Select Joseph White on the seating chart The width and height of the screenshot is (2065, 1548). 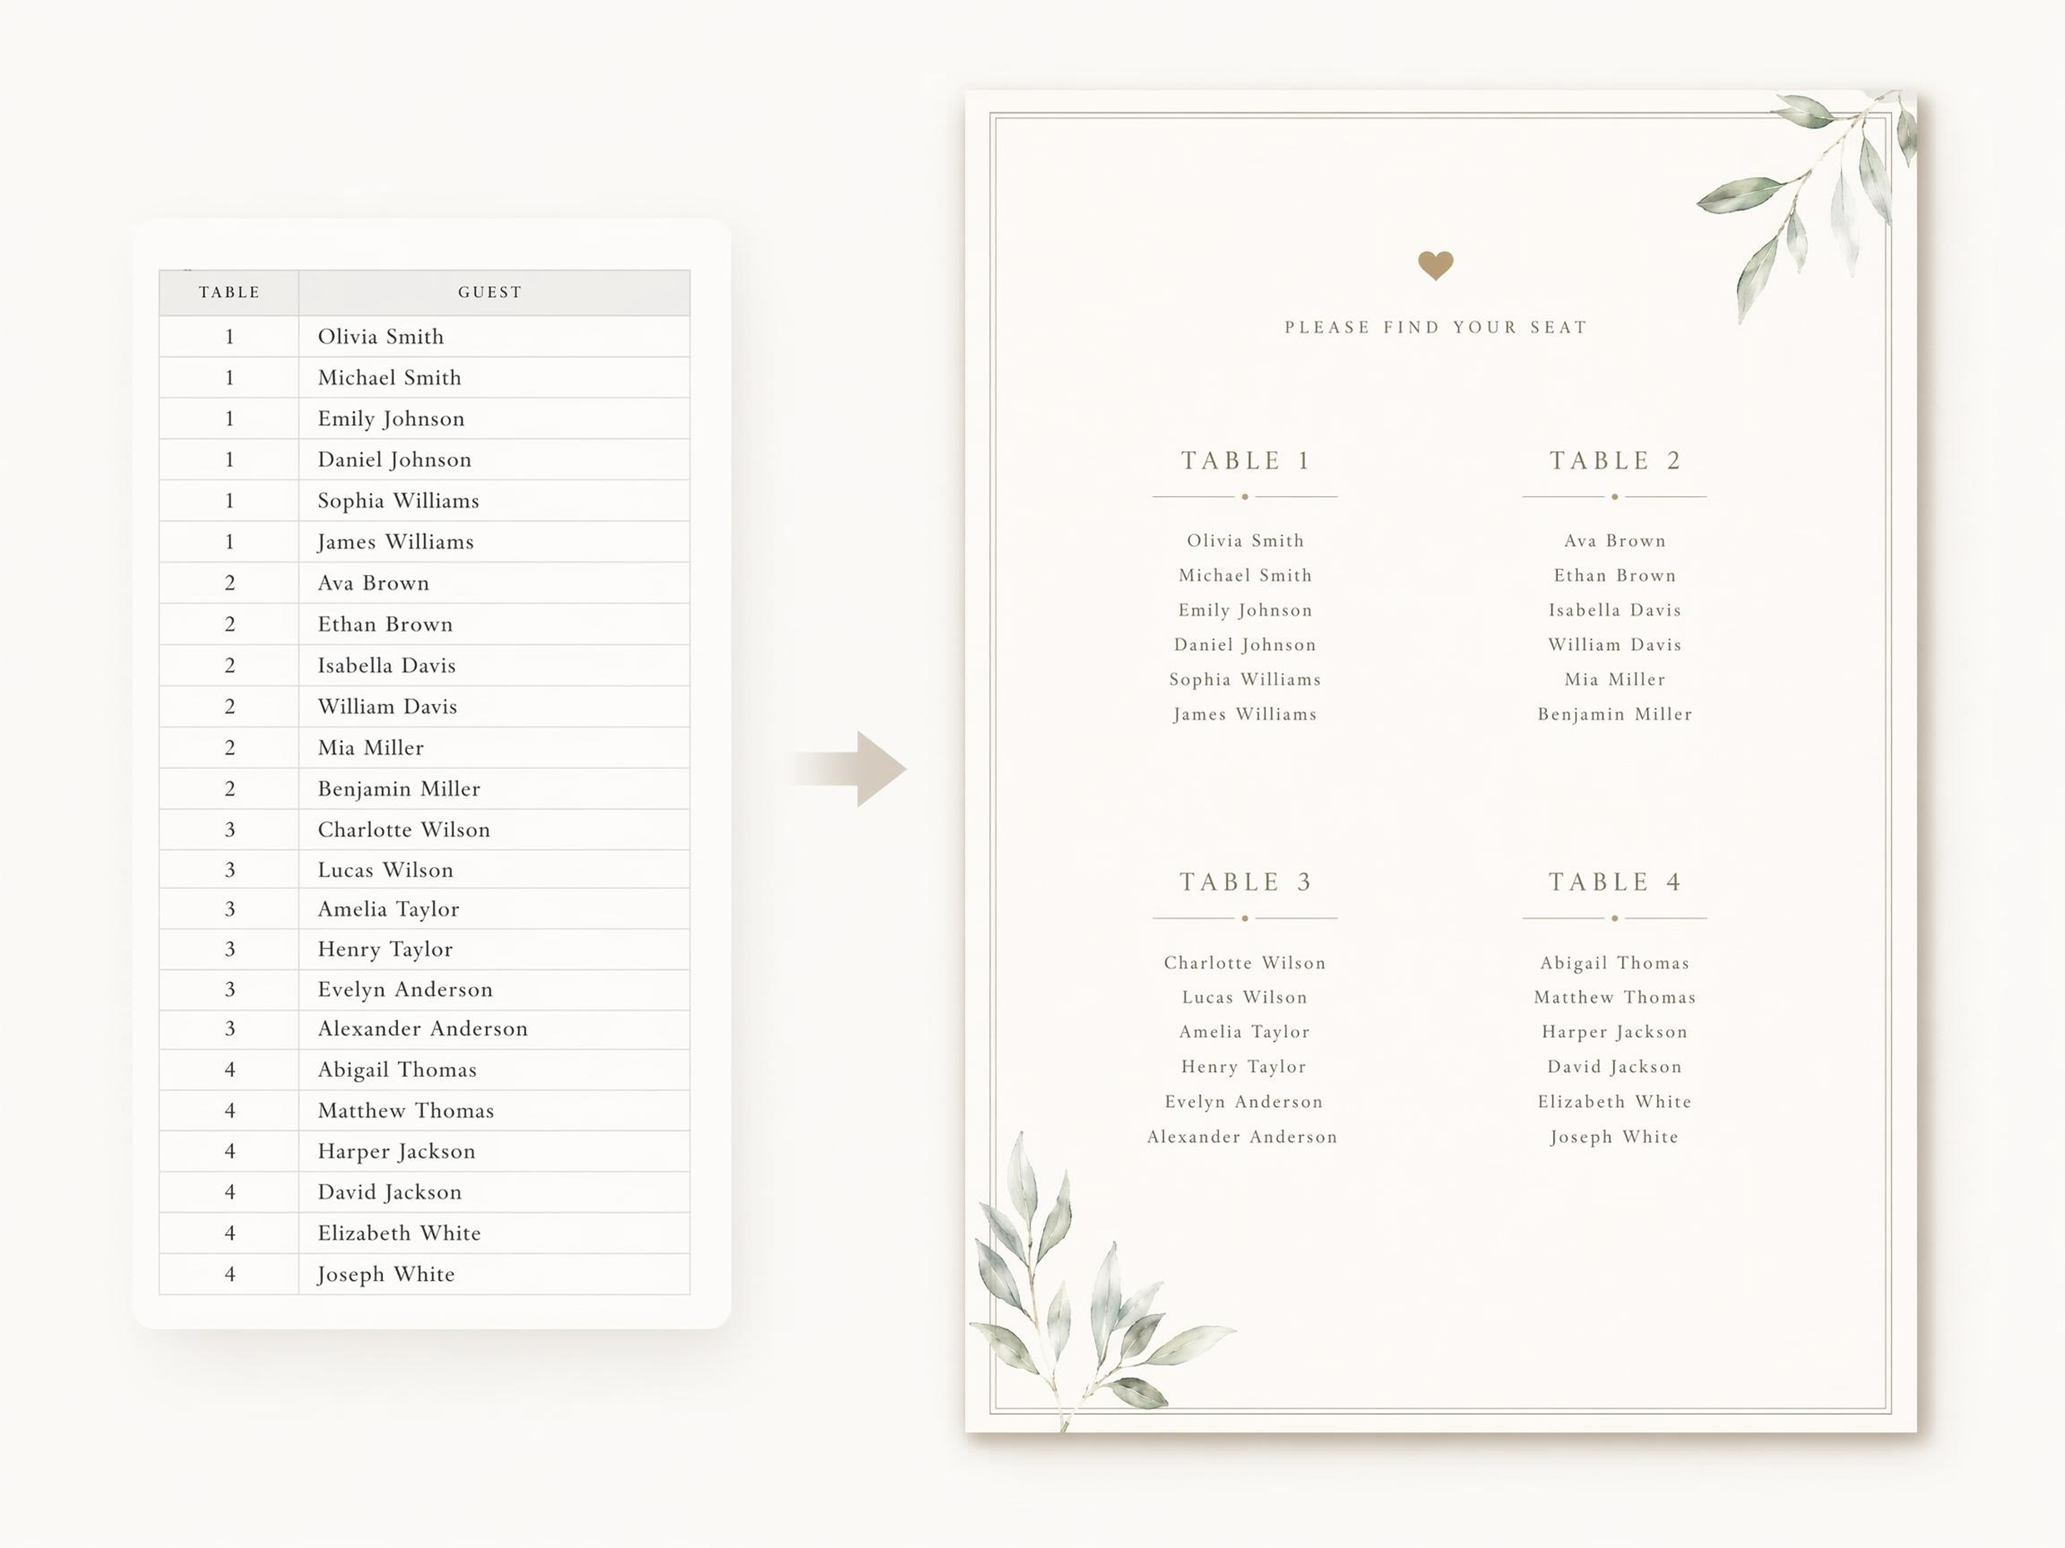pos(1615,1137)
